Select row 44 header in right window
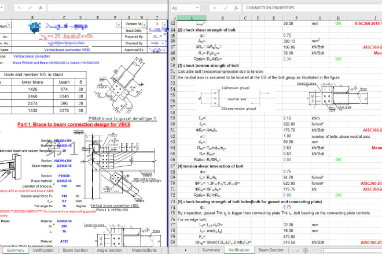 [173, 30]
